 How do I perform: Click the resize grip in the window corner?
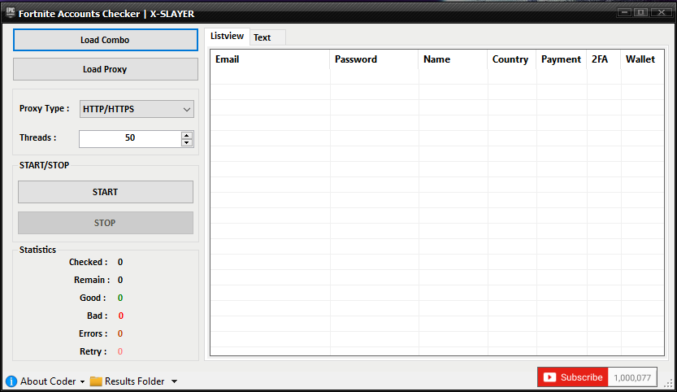(668, 383)
